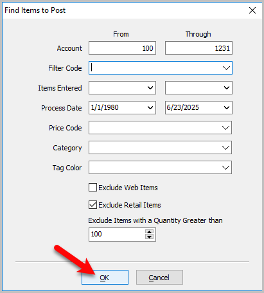The image size is (264, 293).
Task: Enable the Exclude Web Items checkbox
Action: (x=92, y=188)
